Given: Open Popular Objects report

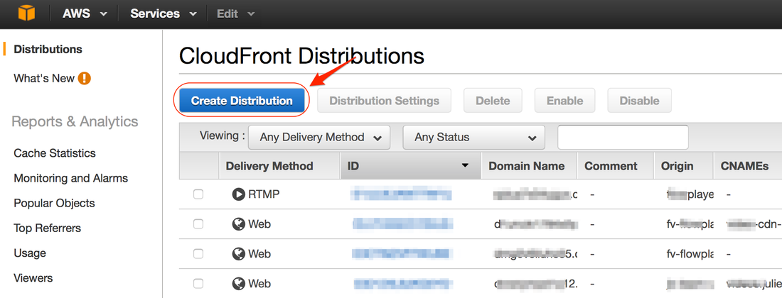Looking at the screenshot, I should click(54, 203).
